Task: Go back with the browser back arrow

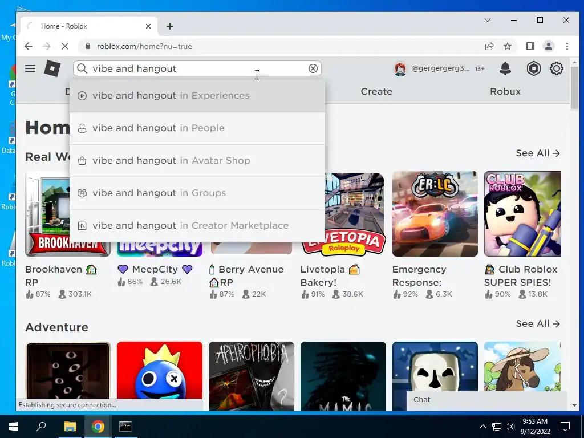Action: tap(29, 46)
